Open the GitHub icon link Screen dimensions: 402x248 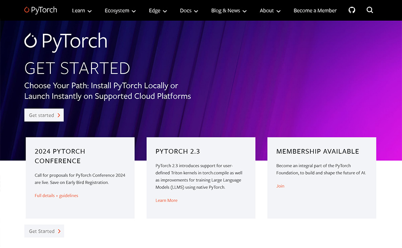pos(352,10)
